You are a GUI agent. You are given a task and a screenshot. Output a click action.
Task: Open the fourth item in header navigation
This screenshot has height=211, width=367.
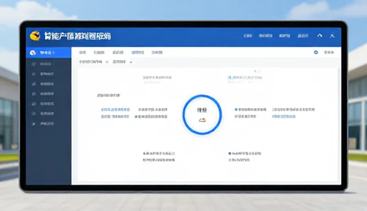click(303, 36)
